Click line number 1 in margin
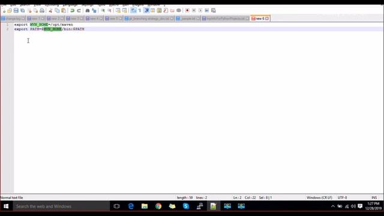384x216 pixels. (7, 25)
